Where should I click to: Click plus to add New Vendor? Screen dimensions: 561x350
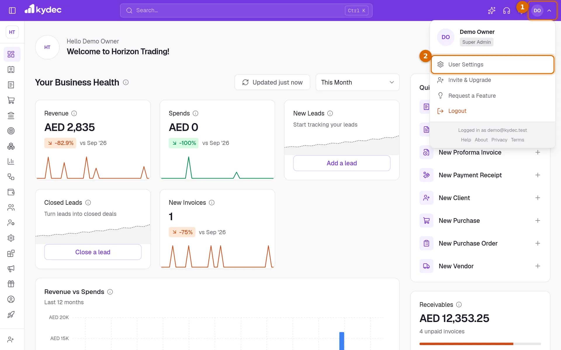(x=537, y=266)
